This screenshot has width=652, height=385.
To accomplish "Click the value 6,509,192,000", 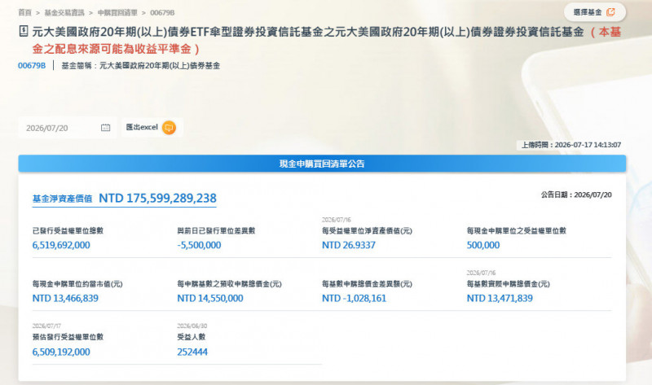I will pyautogui.click(x=61, y=352).
